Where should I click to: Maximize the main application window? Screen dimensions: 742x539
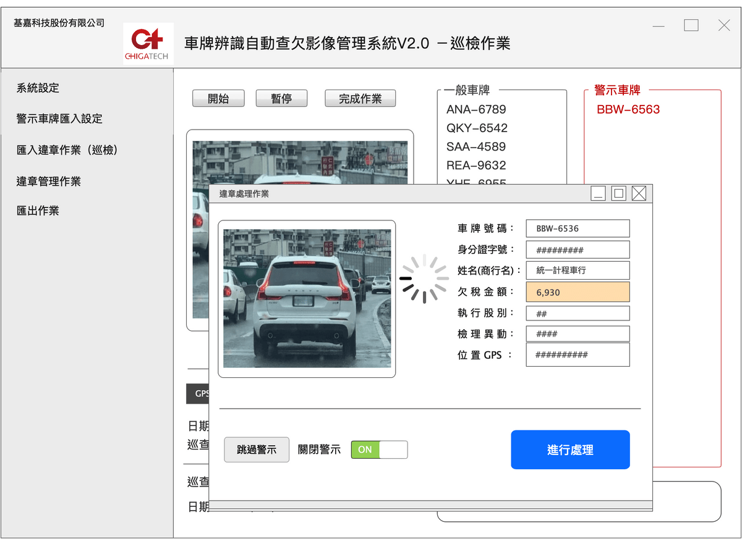point(691,25)
